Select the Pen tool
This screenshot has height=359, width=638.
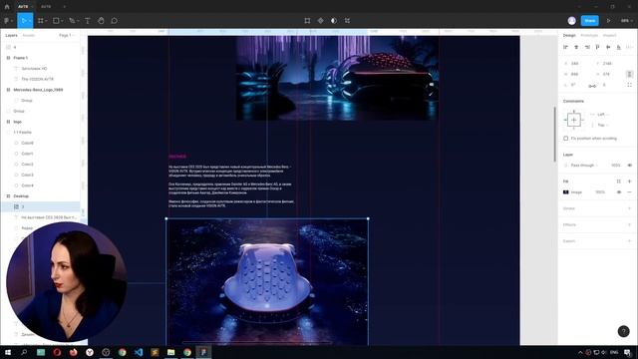pos(72,20)
